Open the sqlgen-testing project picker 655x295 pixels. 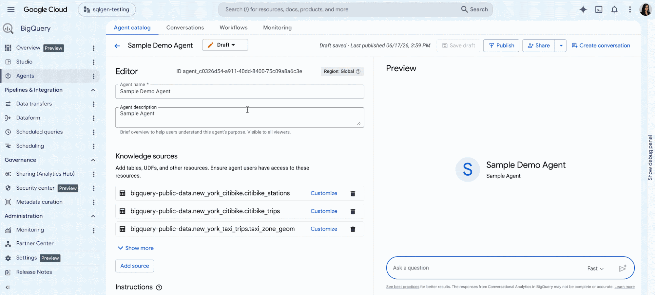(x=107, y=9)
